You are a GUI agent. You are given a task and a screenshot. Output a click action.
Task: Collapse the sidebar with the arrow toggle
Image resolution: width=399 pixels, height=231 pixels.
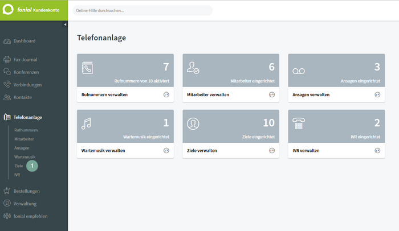pyautogui.click(x=65, y=24)
